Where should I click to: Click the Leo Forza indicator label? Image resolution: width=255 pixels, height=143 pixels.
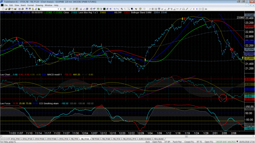point(5,104)
